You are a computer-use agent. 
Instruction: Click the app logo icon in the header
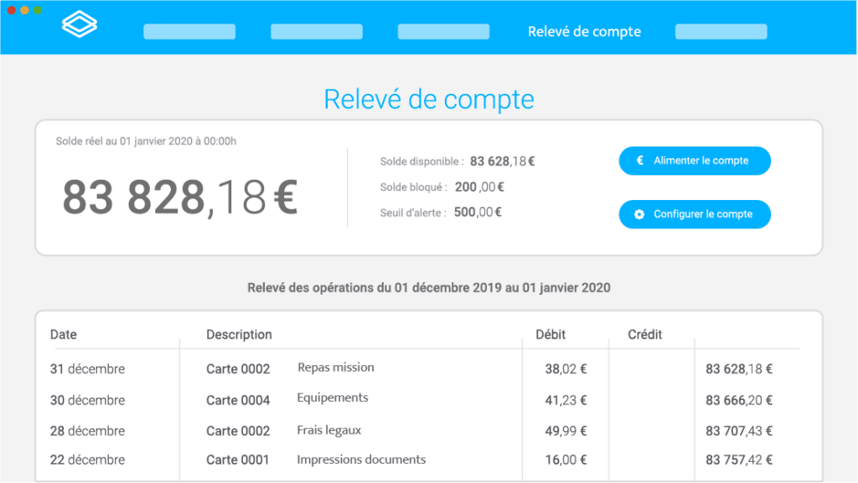79,24
